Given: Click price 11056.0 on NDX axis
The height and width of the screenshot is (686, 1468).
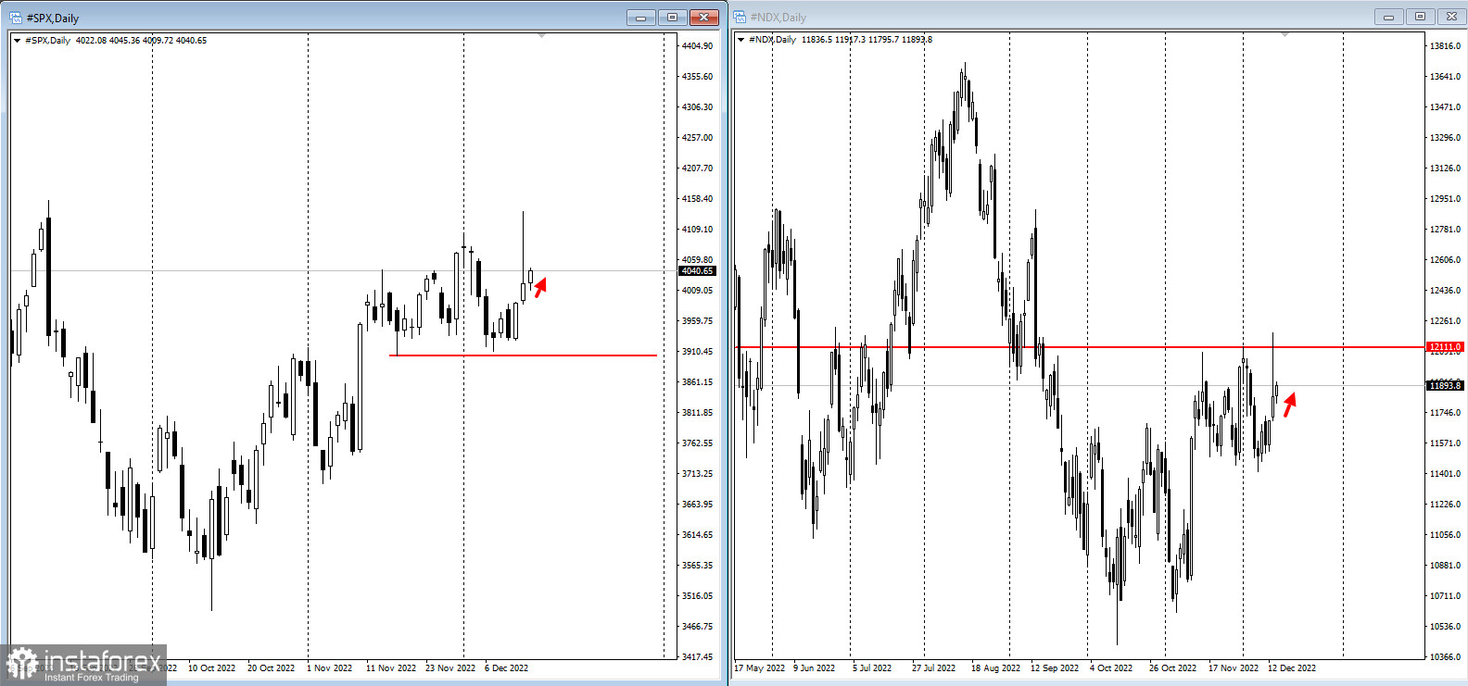Looking at the screenshot, I should [1445, 535].
